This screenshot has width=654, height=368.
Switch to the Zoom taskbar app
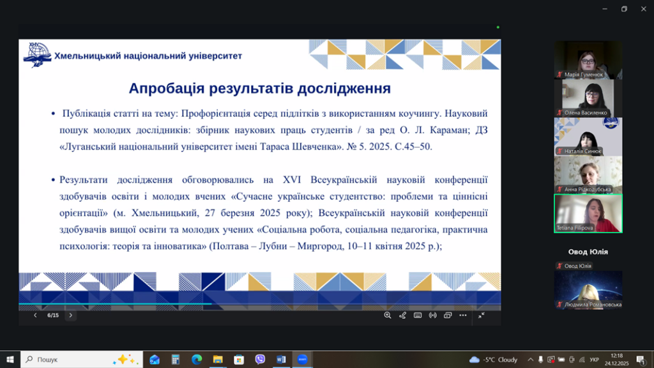click(x=302, y=360)
